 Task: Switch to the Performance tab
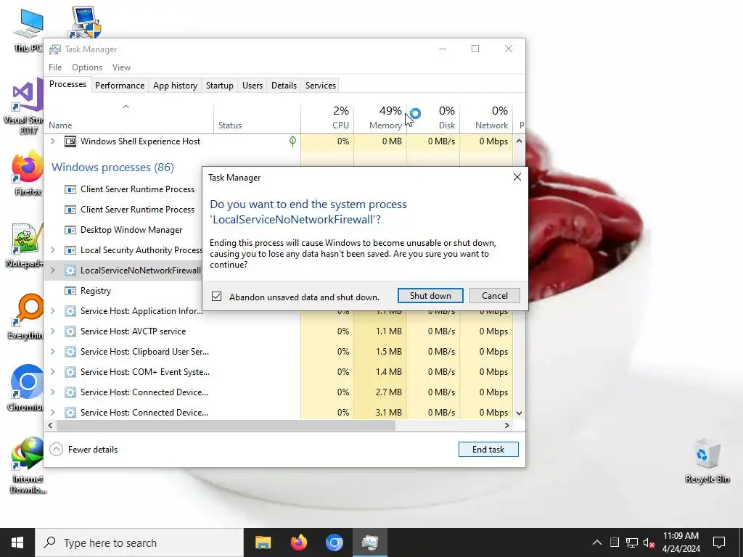[120, 86]
